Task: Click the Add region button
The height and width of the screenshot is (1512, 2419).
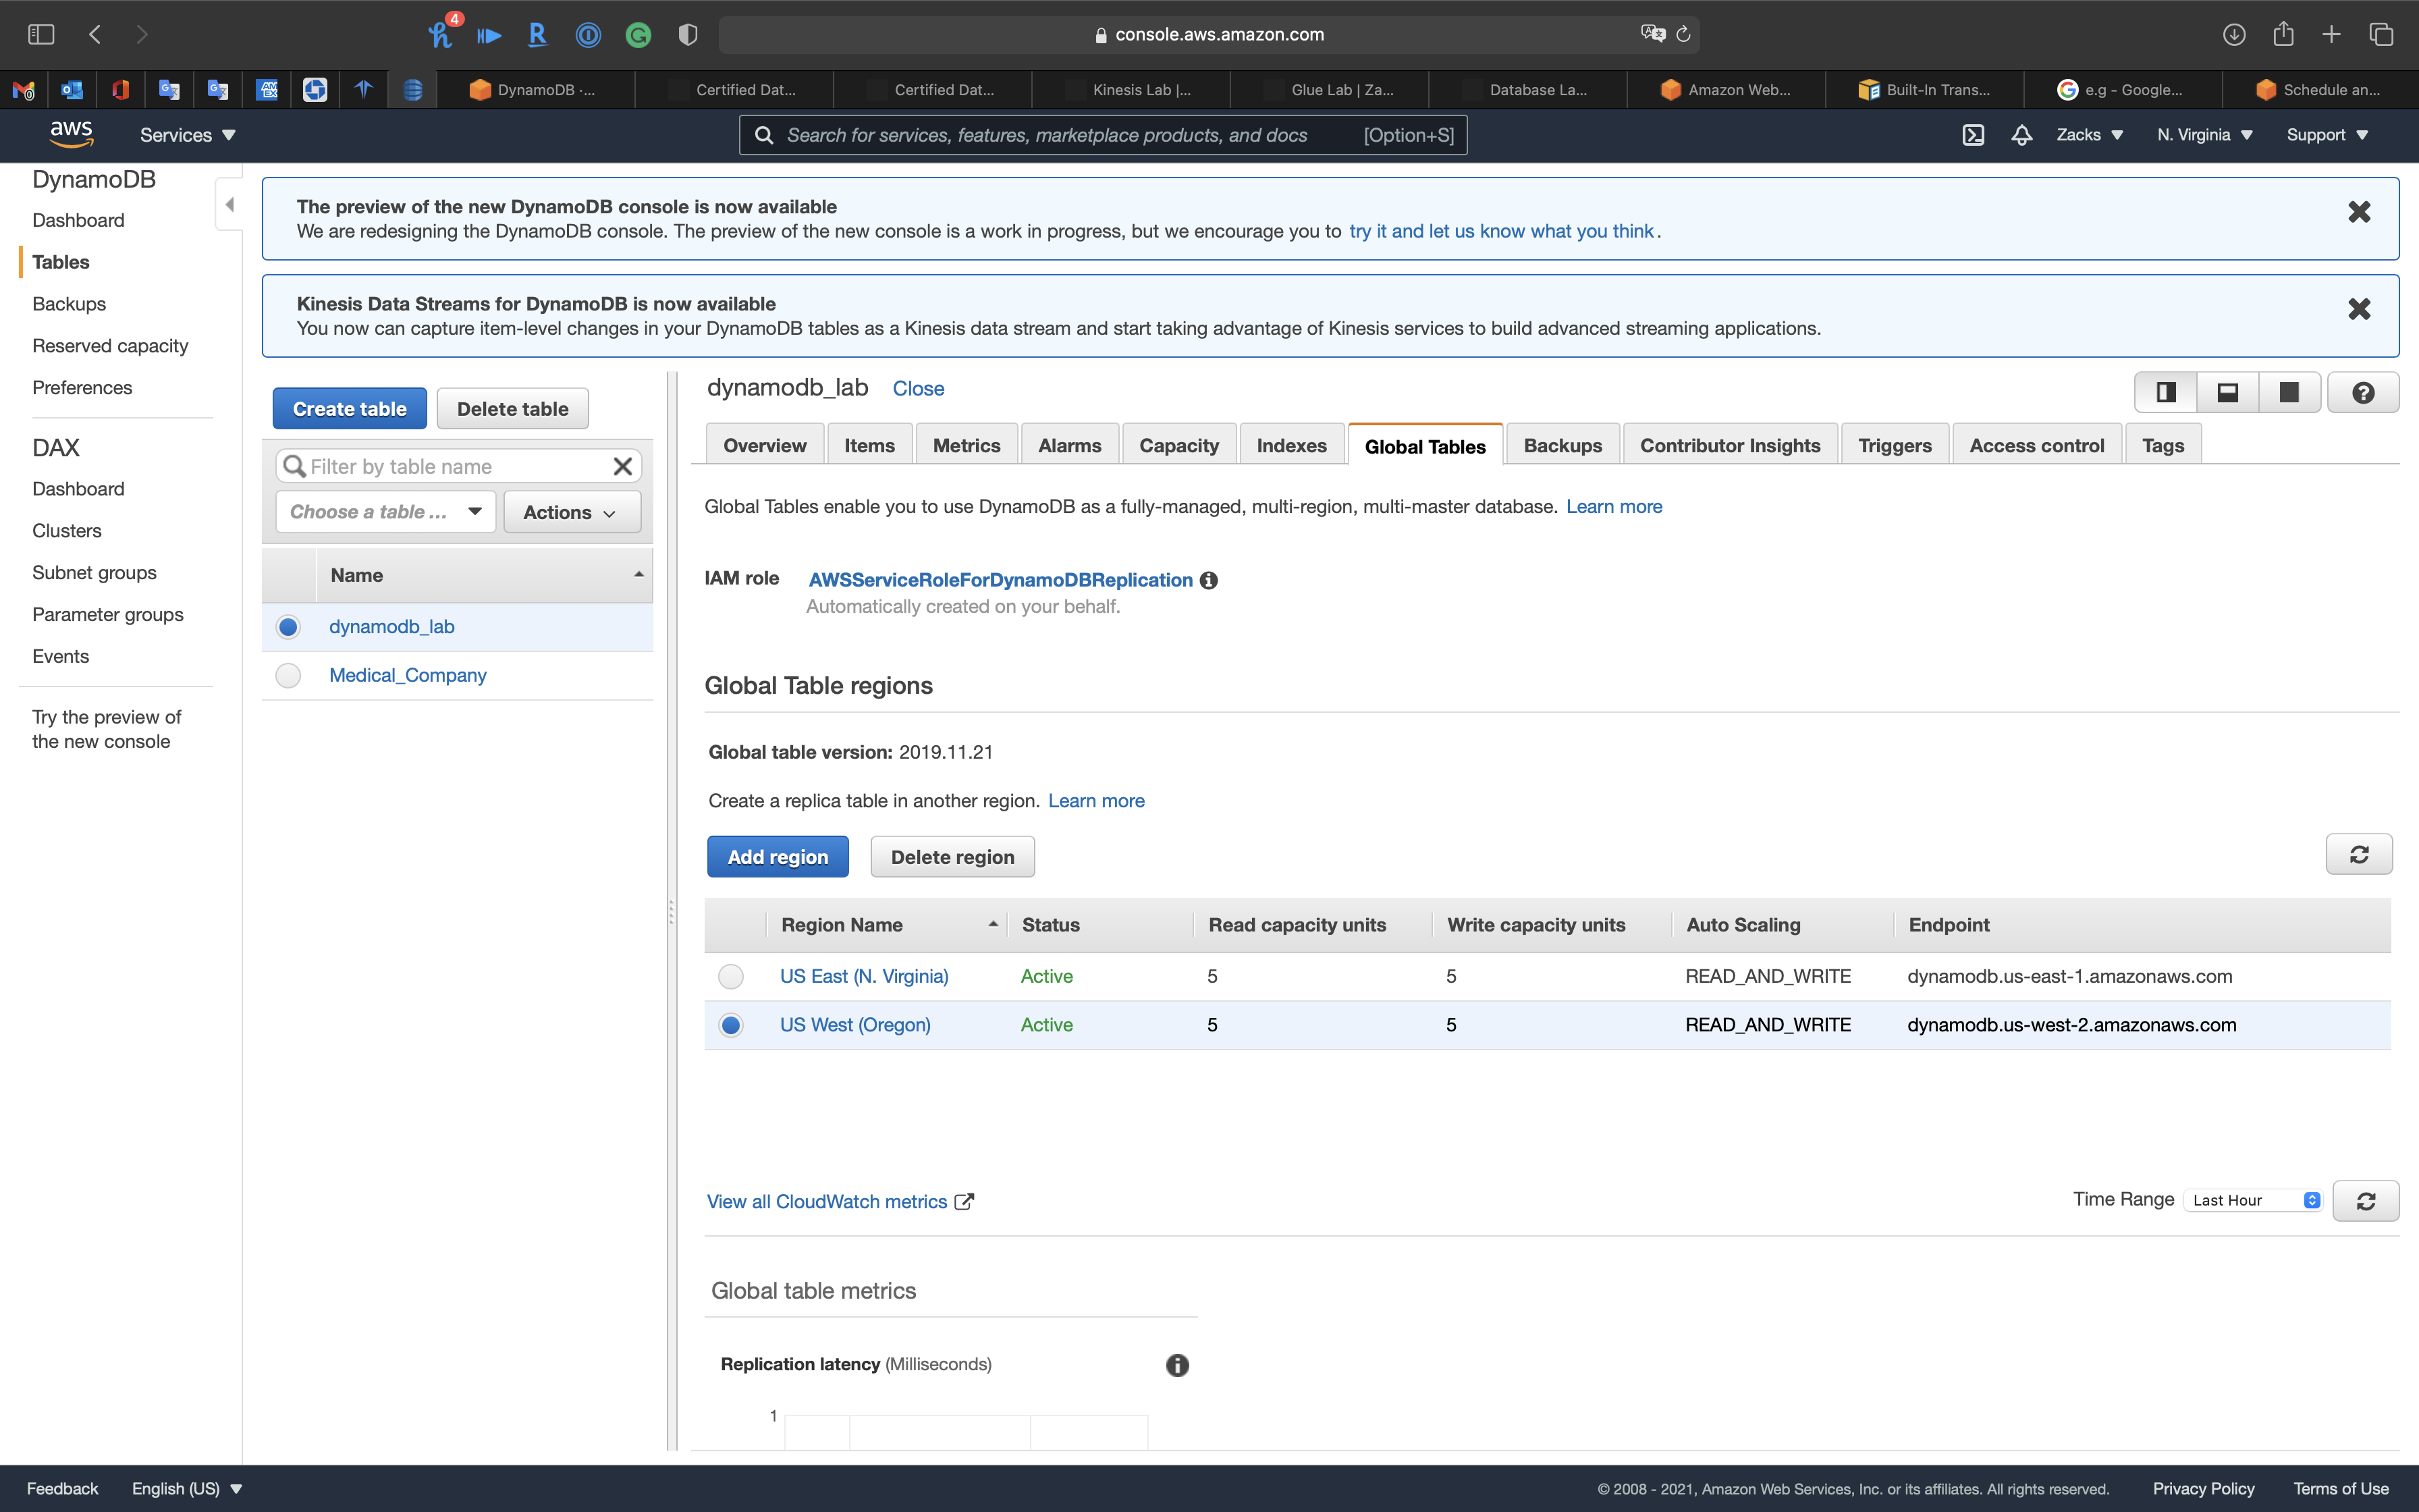Action: coord(777,857)
